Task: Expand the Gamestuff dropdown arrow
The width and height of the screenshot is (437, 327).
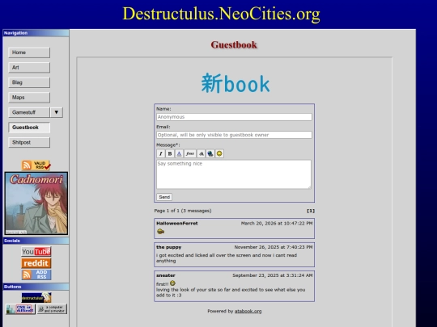Action: coord(57,112)
